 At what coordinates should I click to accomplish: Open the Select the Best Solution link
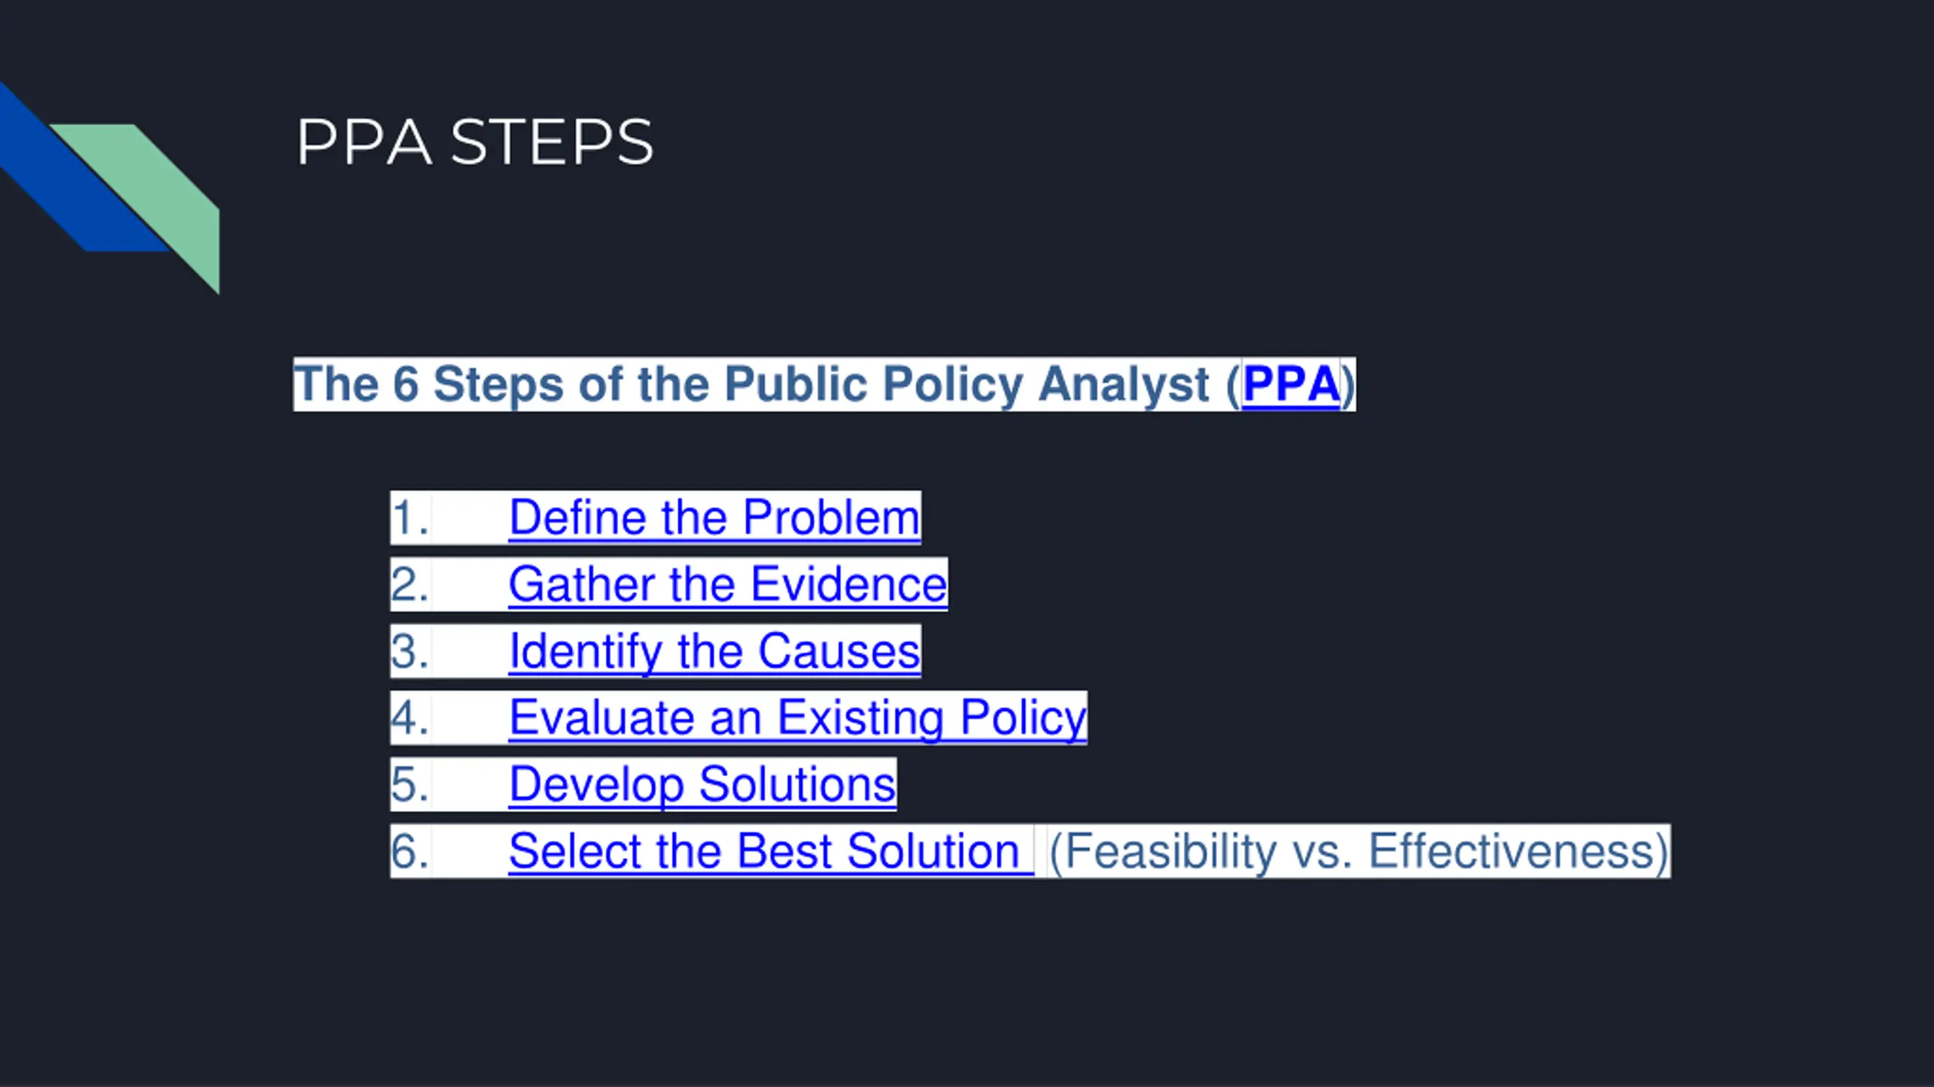(771, 851)
